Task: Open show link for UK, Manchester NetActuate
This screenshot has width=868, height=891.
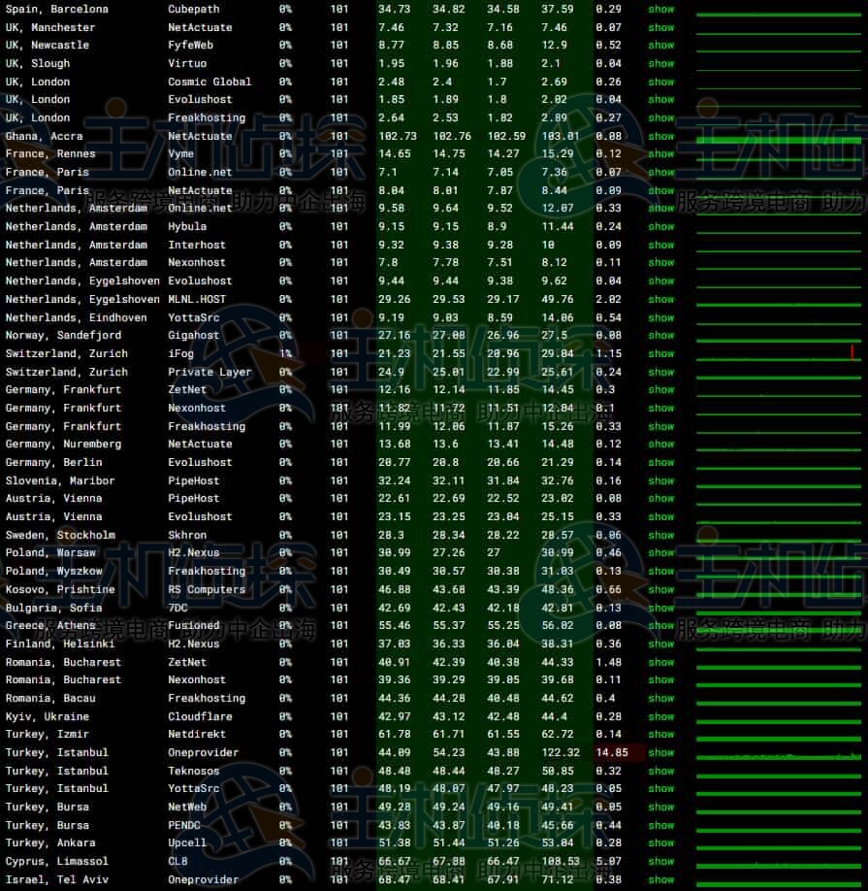Action: click(x=660, y=27)
